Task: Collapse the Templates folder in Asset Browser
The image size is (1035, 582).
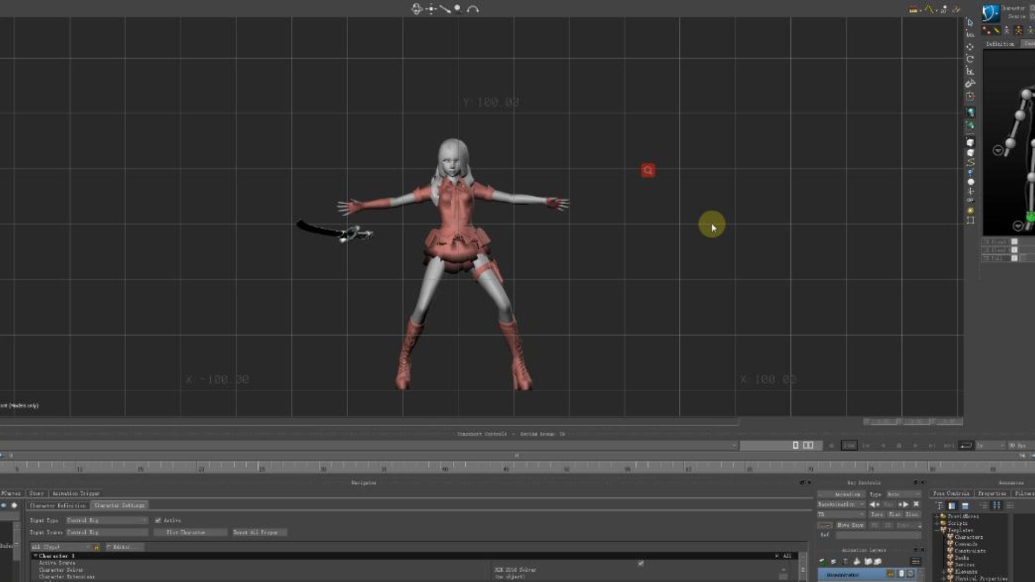Action: (936, 530)
